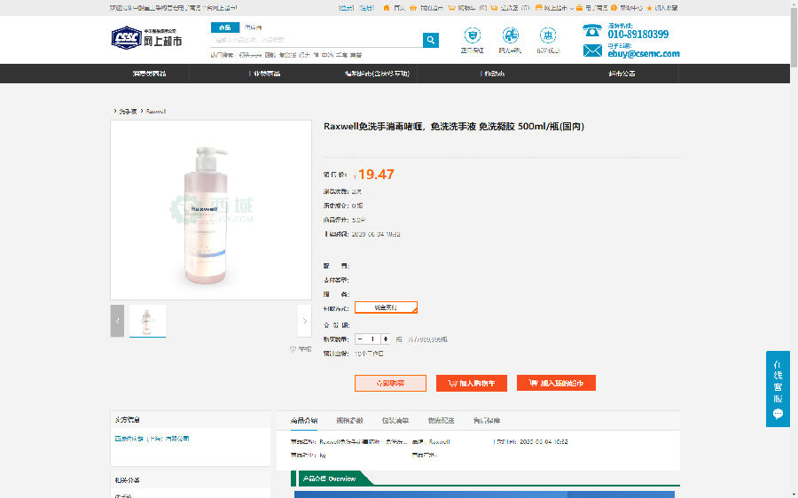
Task: Increase purchase quantity with plus button
Action: pyautogui.click(x=386, y=339)
